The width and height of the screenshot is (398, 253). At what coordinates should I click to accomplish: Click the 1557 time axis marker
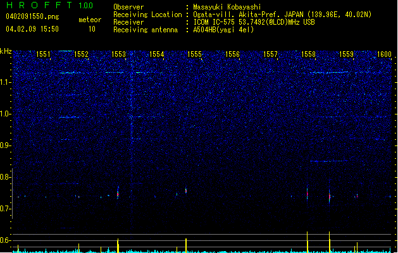[270, 54]
